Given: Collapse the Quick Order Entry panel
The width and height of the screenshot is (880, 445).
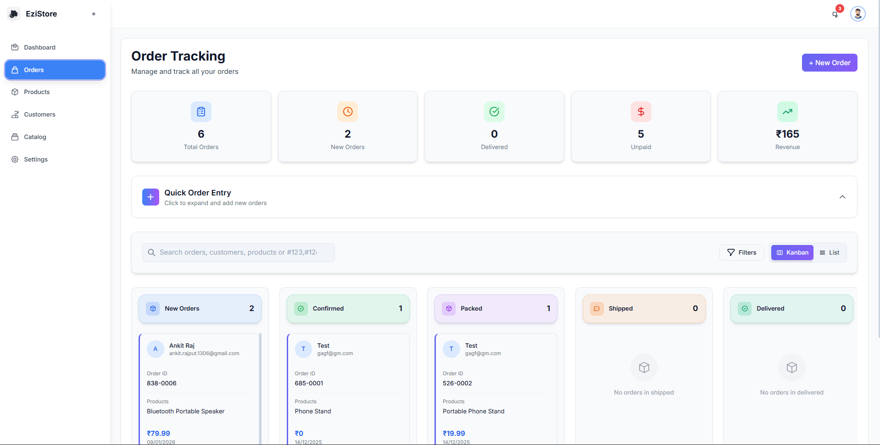Looking at the screenshot, I should click(842, 197).
